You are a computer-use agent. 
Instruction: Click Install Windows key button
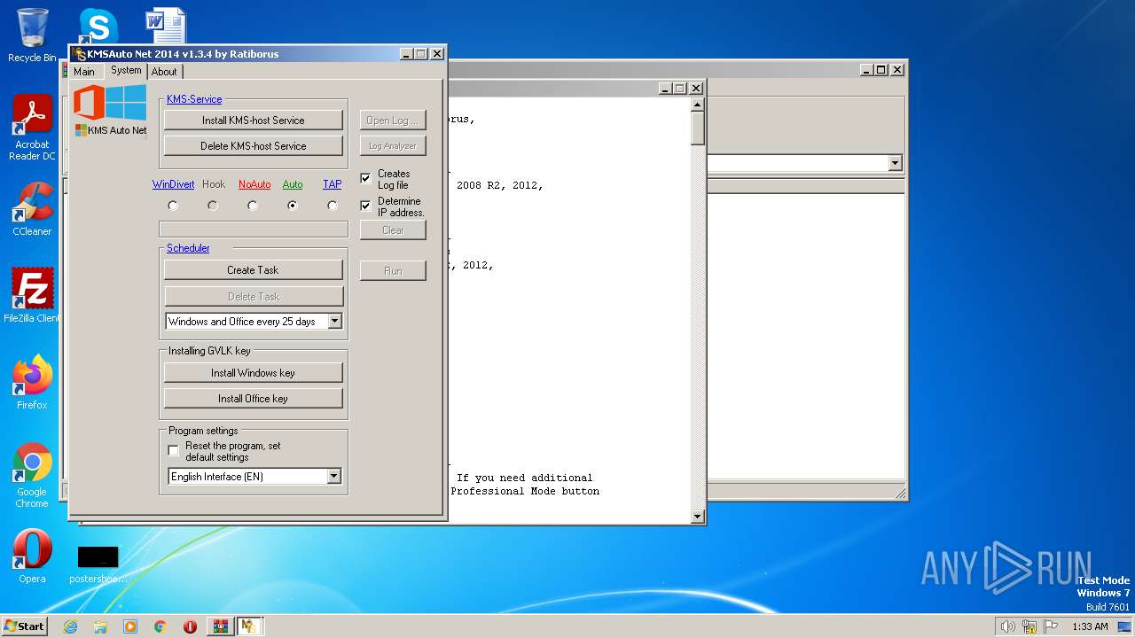pyautogui.click(x=254, y=372)
